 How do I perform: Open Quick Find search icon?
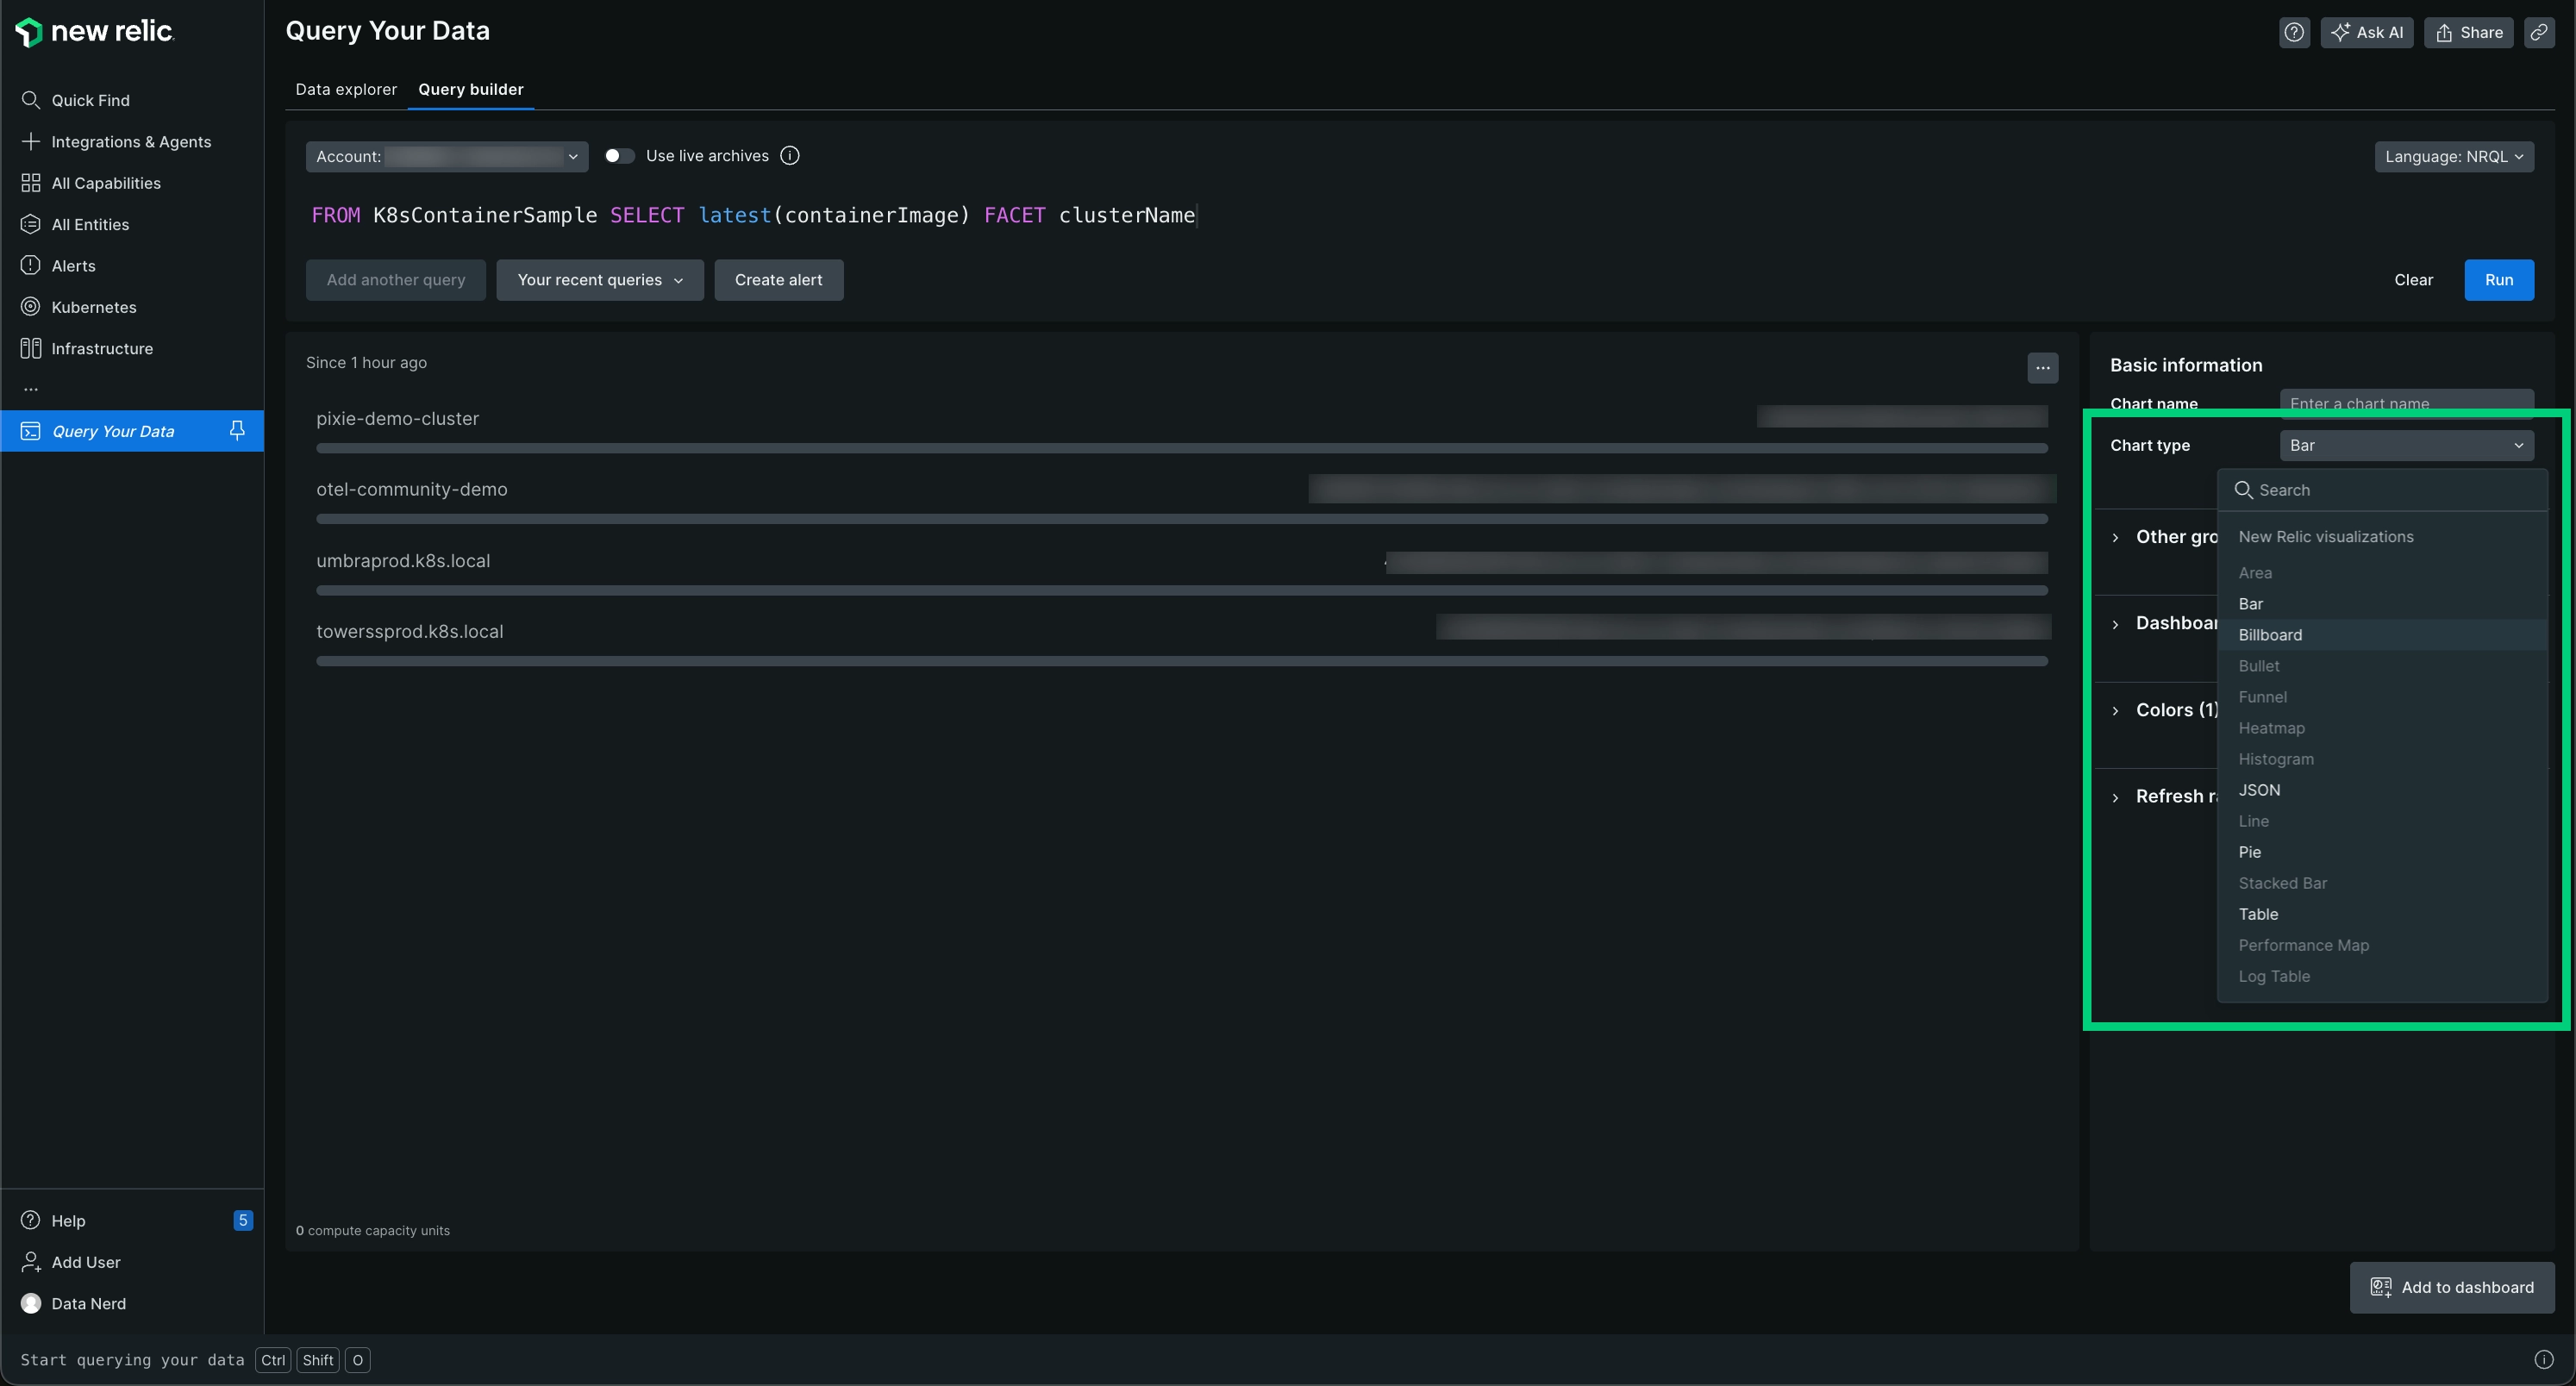(31, 100)
